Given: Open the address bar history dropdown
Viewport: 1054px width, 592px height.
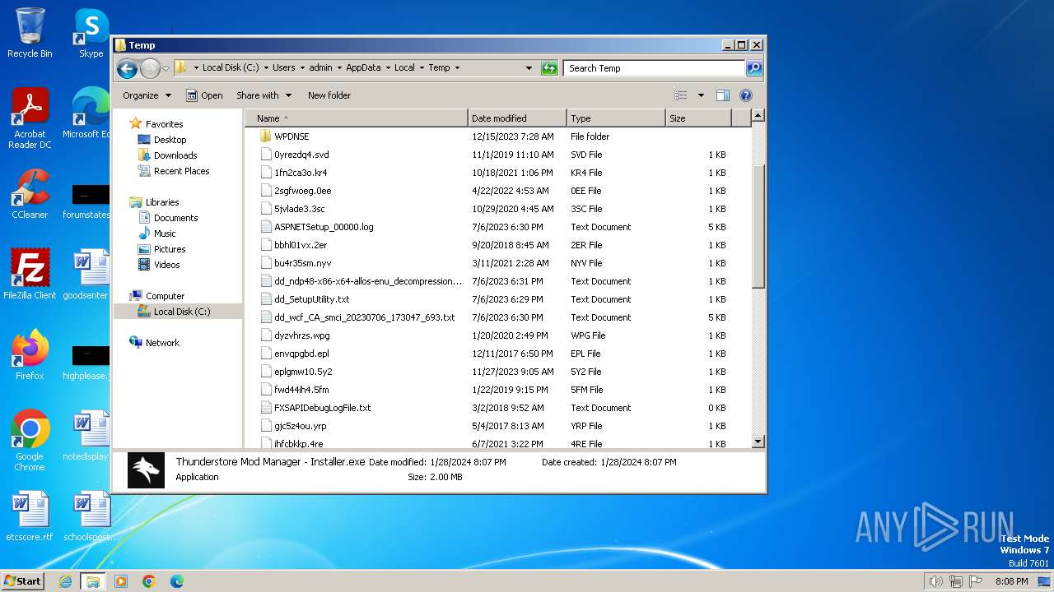Looking at the screenshot, I should [529, 68].
